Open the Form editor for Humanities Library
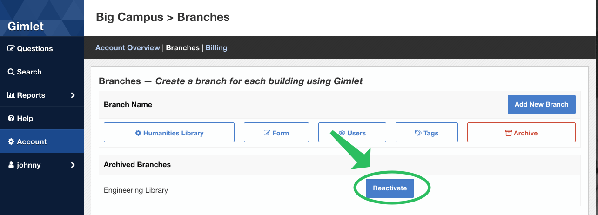Screen dimensions: 598x215 [x=276, y=133]
